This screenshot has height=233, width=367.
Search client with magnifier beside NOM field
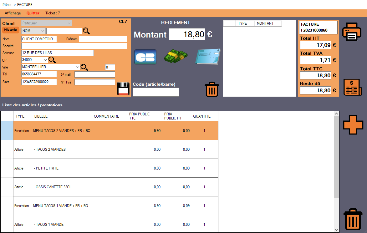[86, 31]
